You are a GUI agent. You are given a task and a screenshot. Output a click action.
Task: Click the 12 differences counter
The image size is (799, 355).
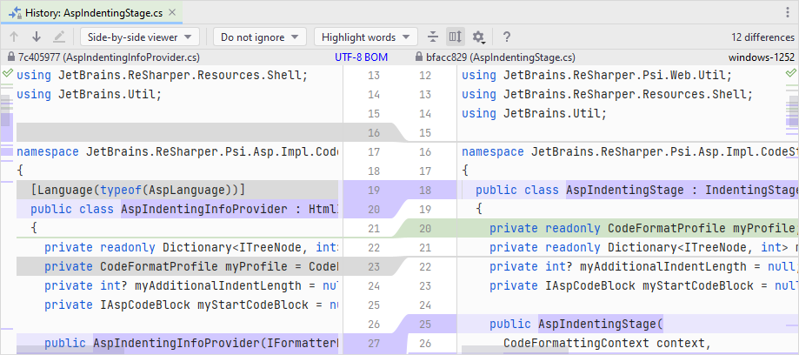(762, 37)
